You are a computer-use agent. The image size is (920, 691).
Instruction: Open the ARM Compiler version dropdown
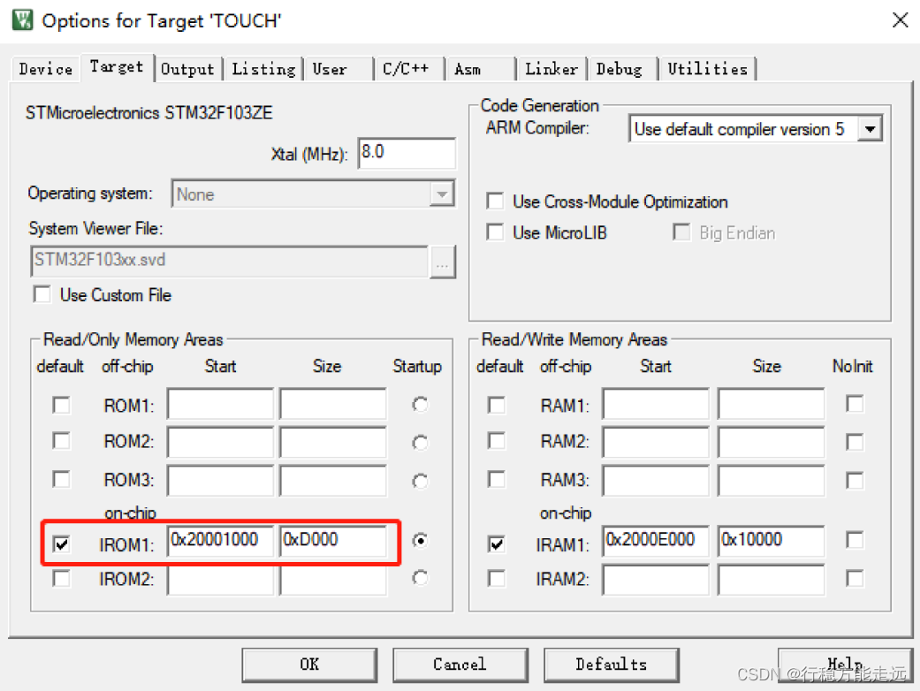871,128
